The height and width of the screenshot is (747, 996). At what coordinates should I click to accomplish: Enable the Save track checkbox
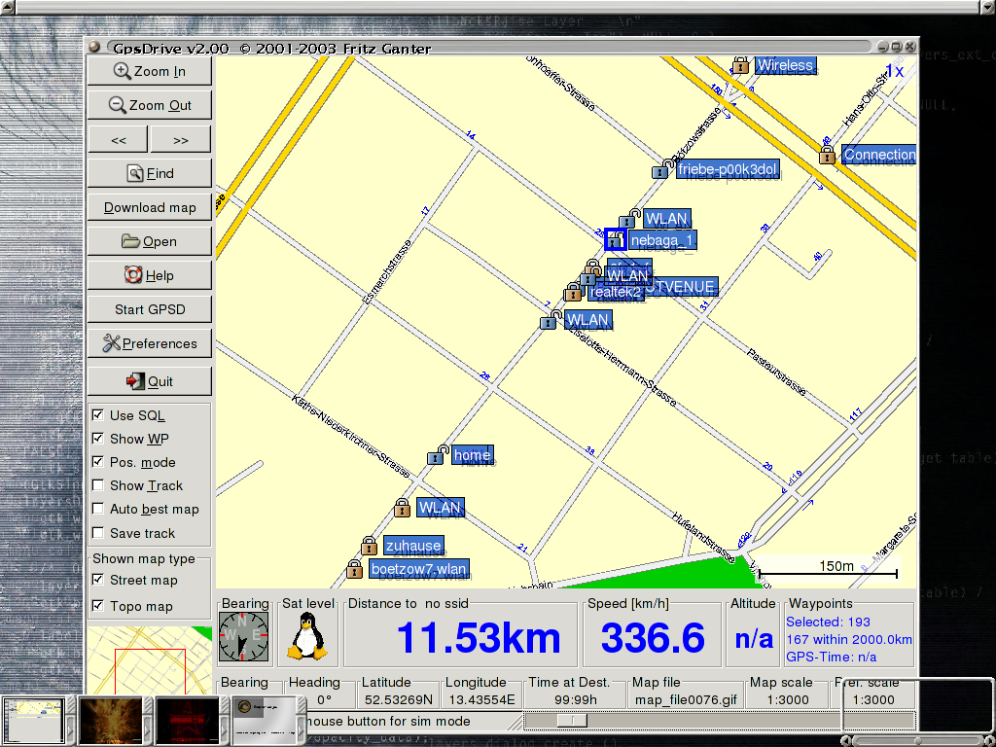[x=98, y=533]
